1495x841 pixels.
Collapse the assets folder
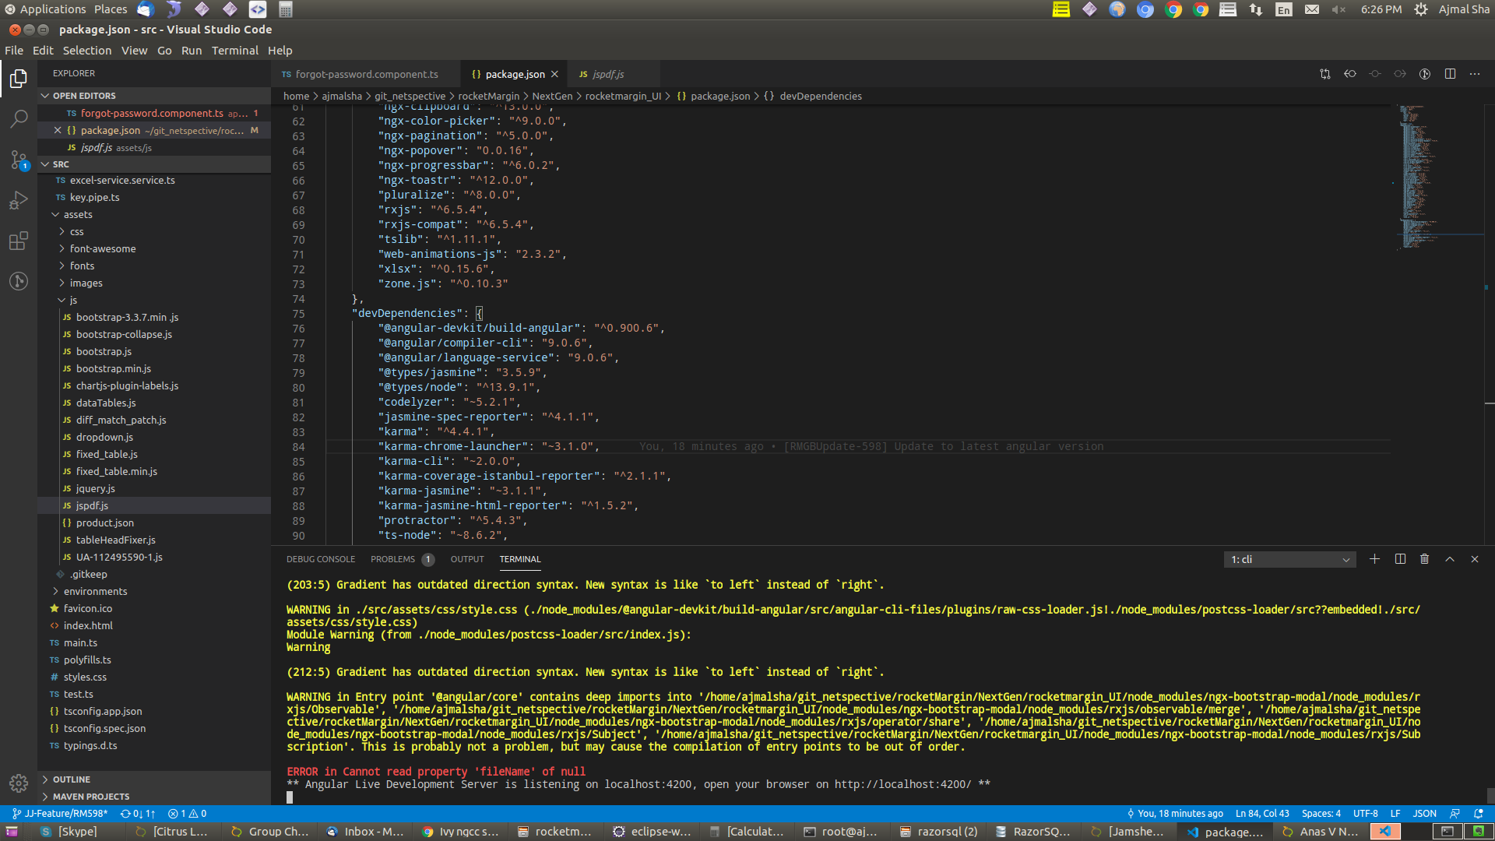pos(78,214)
